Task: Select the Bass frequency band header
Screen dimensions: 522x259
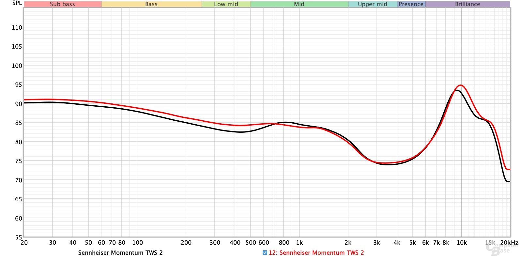Action: [151, 4]
